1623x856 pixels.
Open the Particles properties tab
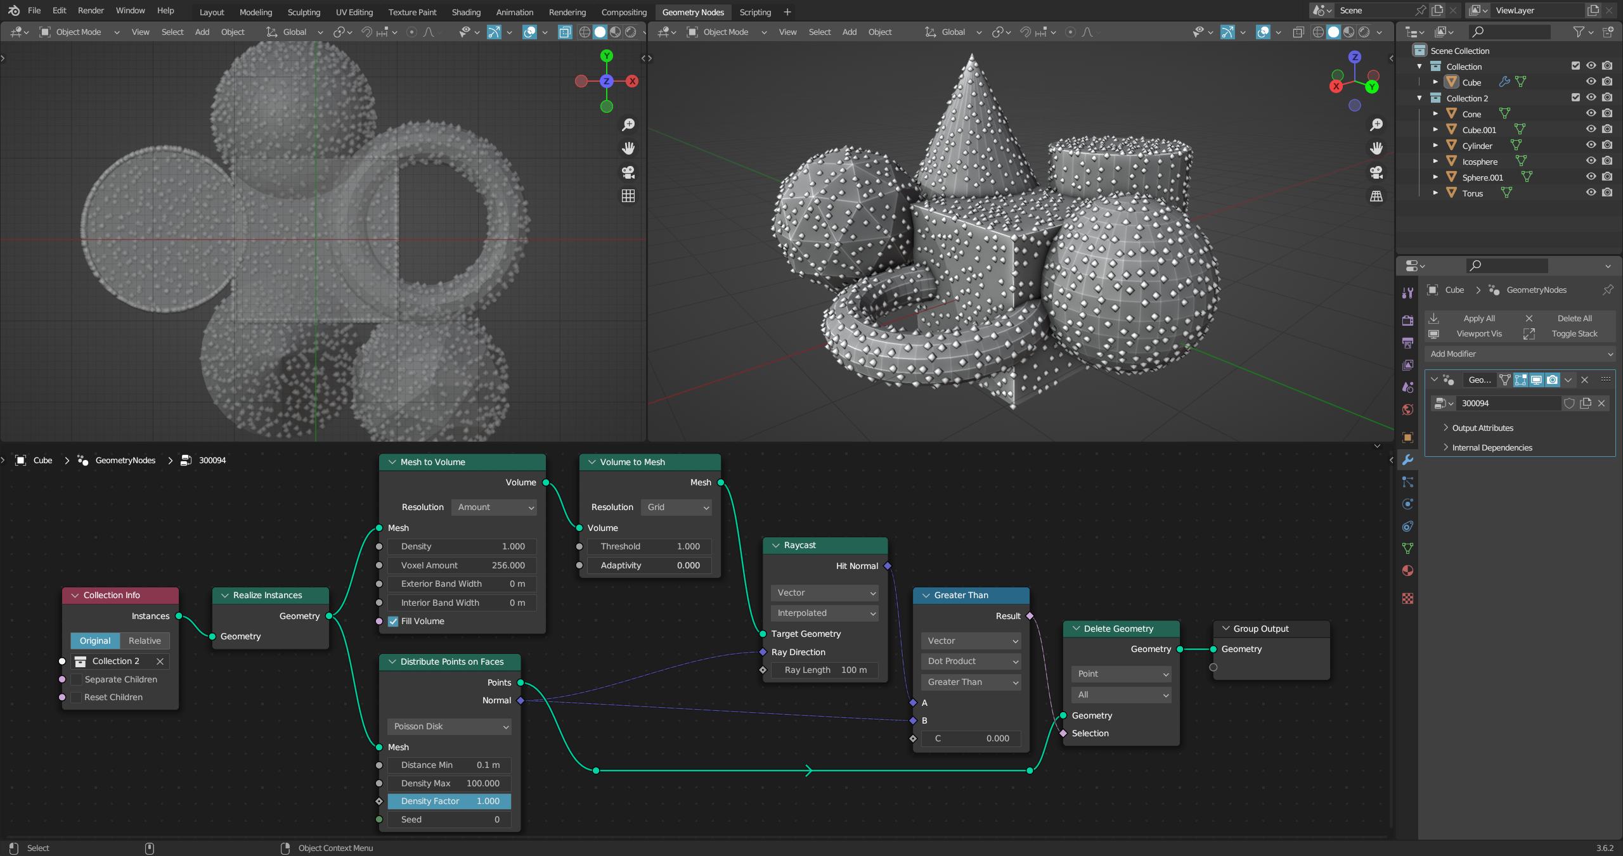pyautogui.click(x=1407, y=482)
